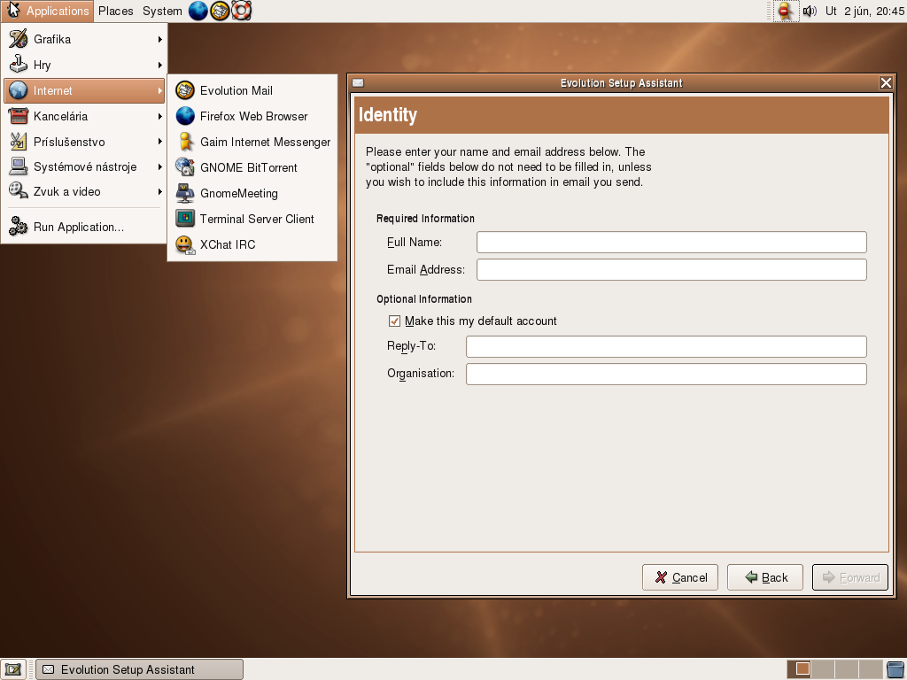Image resolution: width=907 pixels, height=680 pixels.
Task: Click the envelope icon in assistant title bar
Action: [x=358, y=83]
